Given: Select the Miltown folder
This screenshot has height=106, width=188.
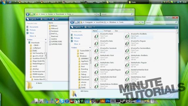Looking at the screenshot, I should pos(54,26).
